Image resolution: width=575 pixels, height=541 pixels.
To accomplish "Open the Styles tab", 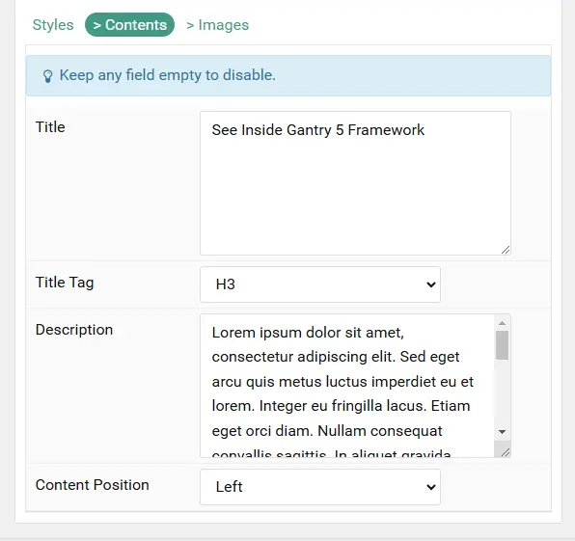I will pos(53,25).
